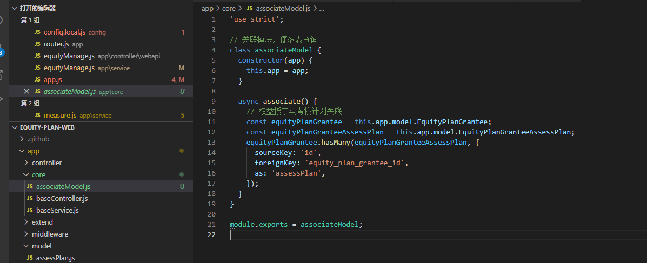Open the breadcrumb ellipsis symbol segment

click(x=322, y=8)
